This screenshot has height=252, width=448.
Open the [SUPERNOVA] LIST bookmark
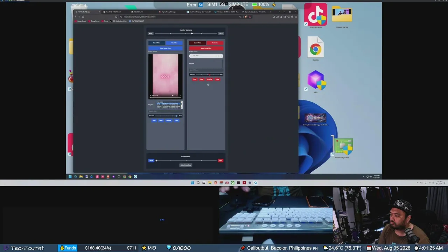coord(137,21)
